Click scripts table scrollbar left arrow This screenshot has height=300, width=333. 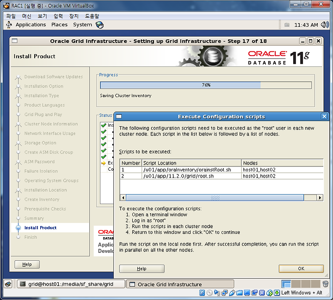point(123,198)
